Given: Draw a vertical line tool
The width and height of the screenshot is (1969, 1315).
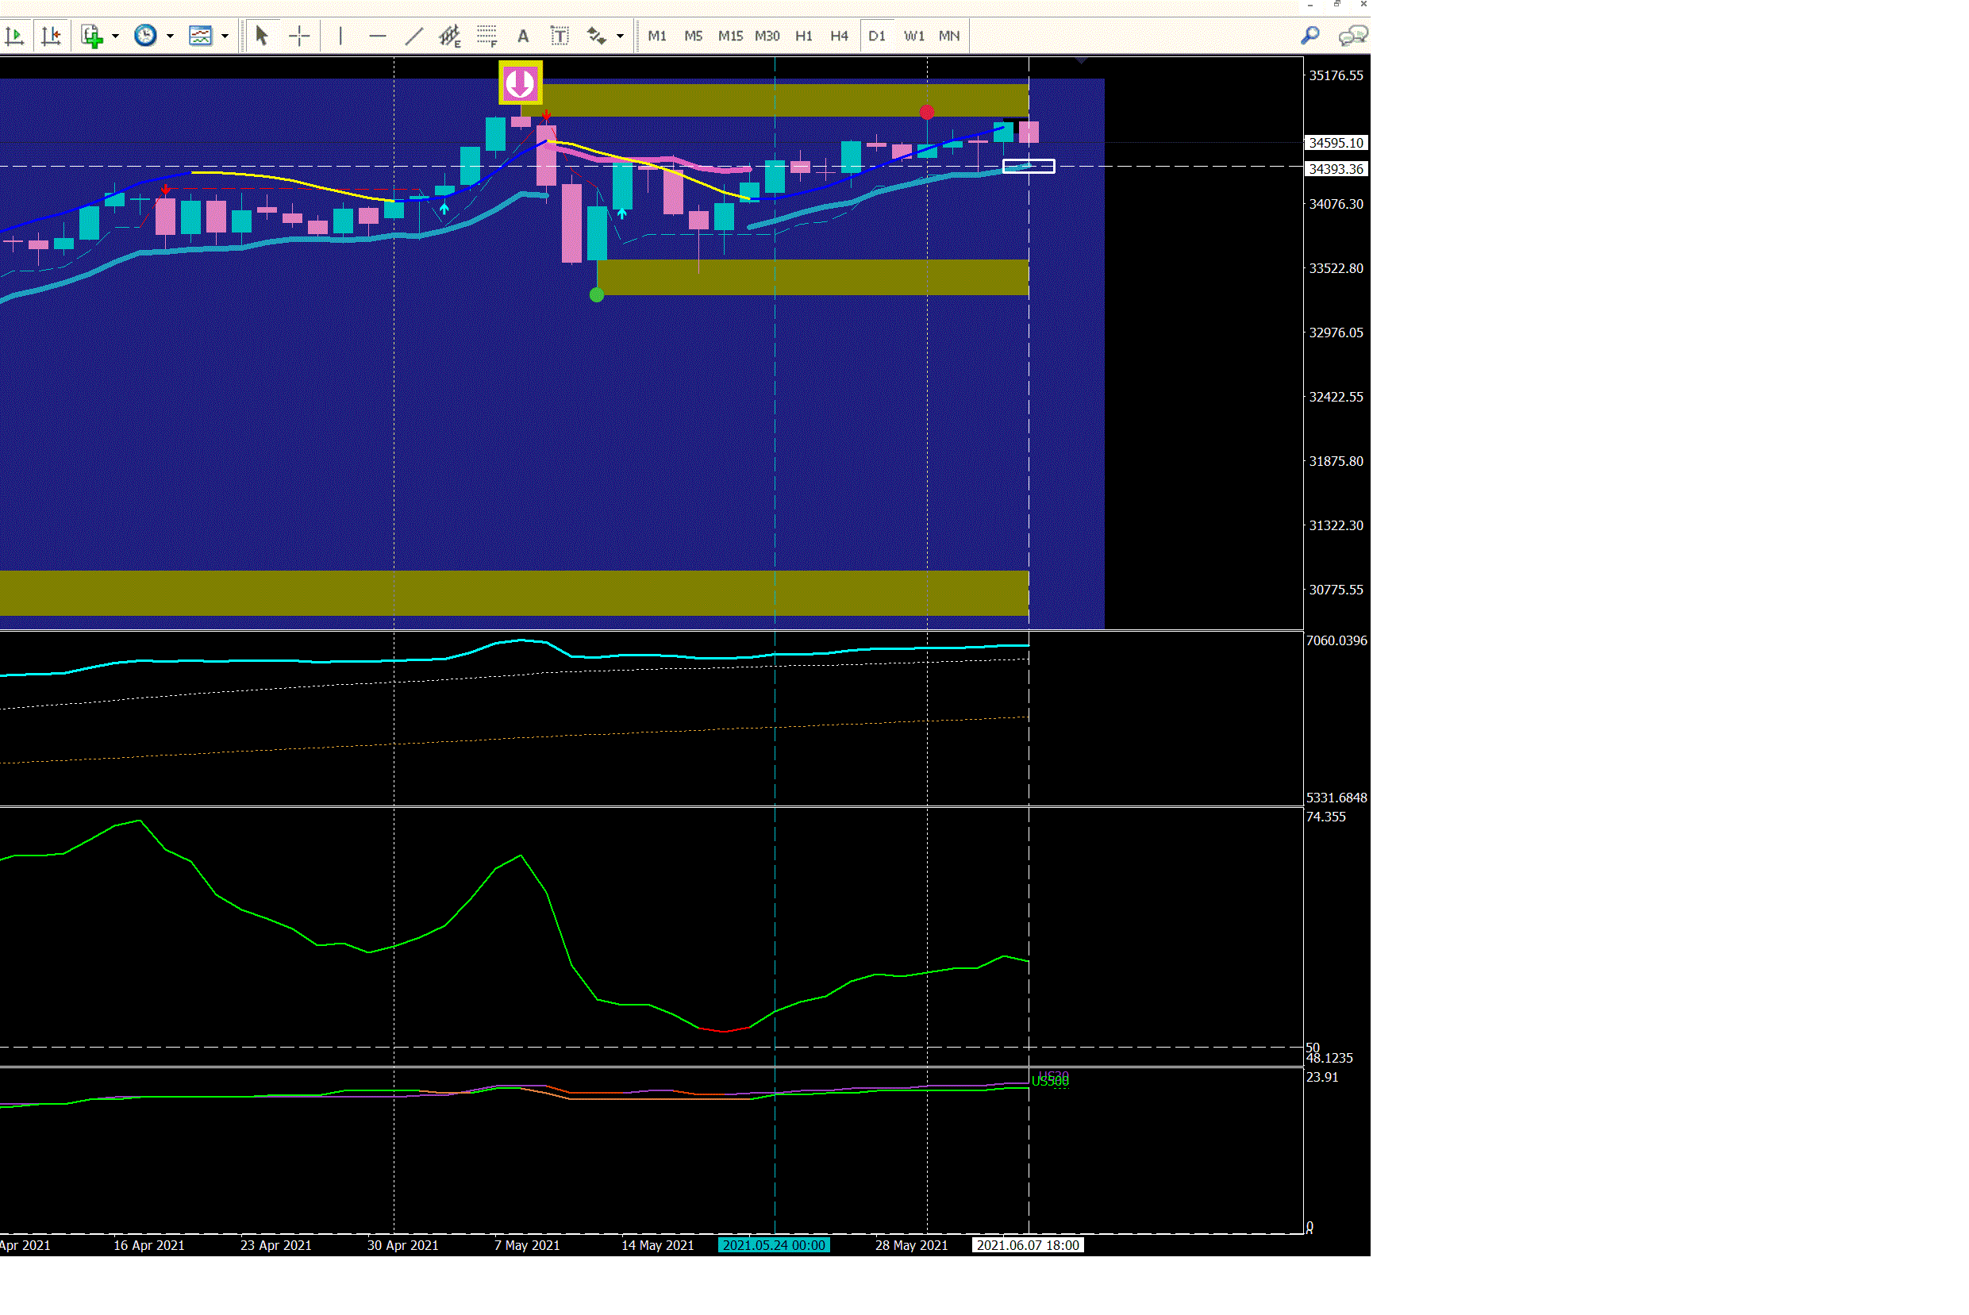Looking at the screenshot, I should 340,36.
